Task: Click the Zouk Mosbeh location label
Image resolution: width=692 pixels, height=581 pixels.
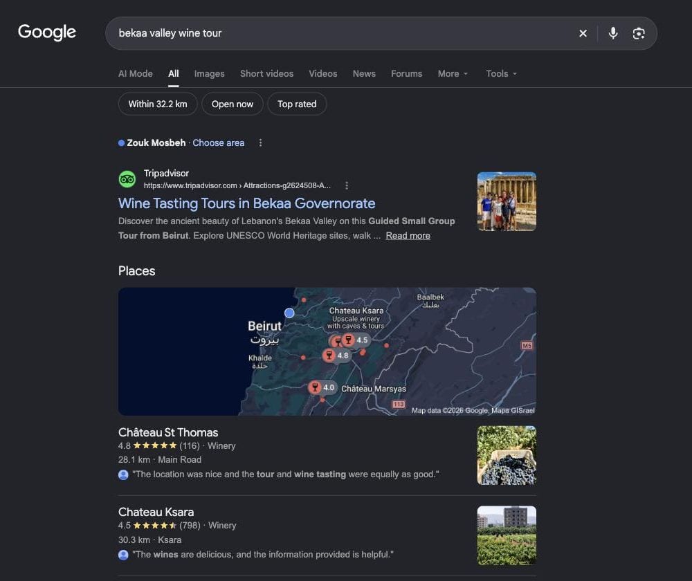Action: tap(156, 143)
